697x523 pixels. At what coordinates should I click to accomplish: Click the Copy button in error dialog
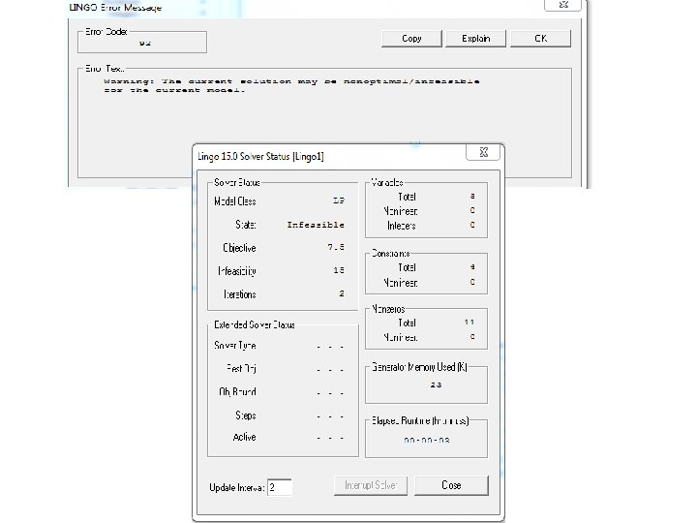411,39
